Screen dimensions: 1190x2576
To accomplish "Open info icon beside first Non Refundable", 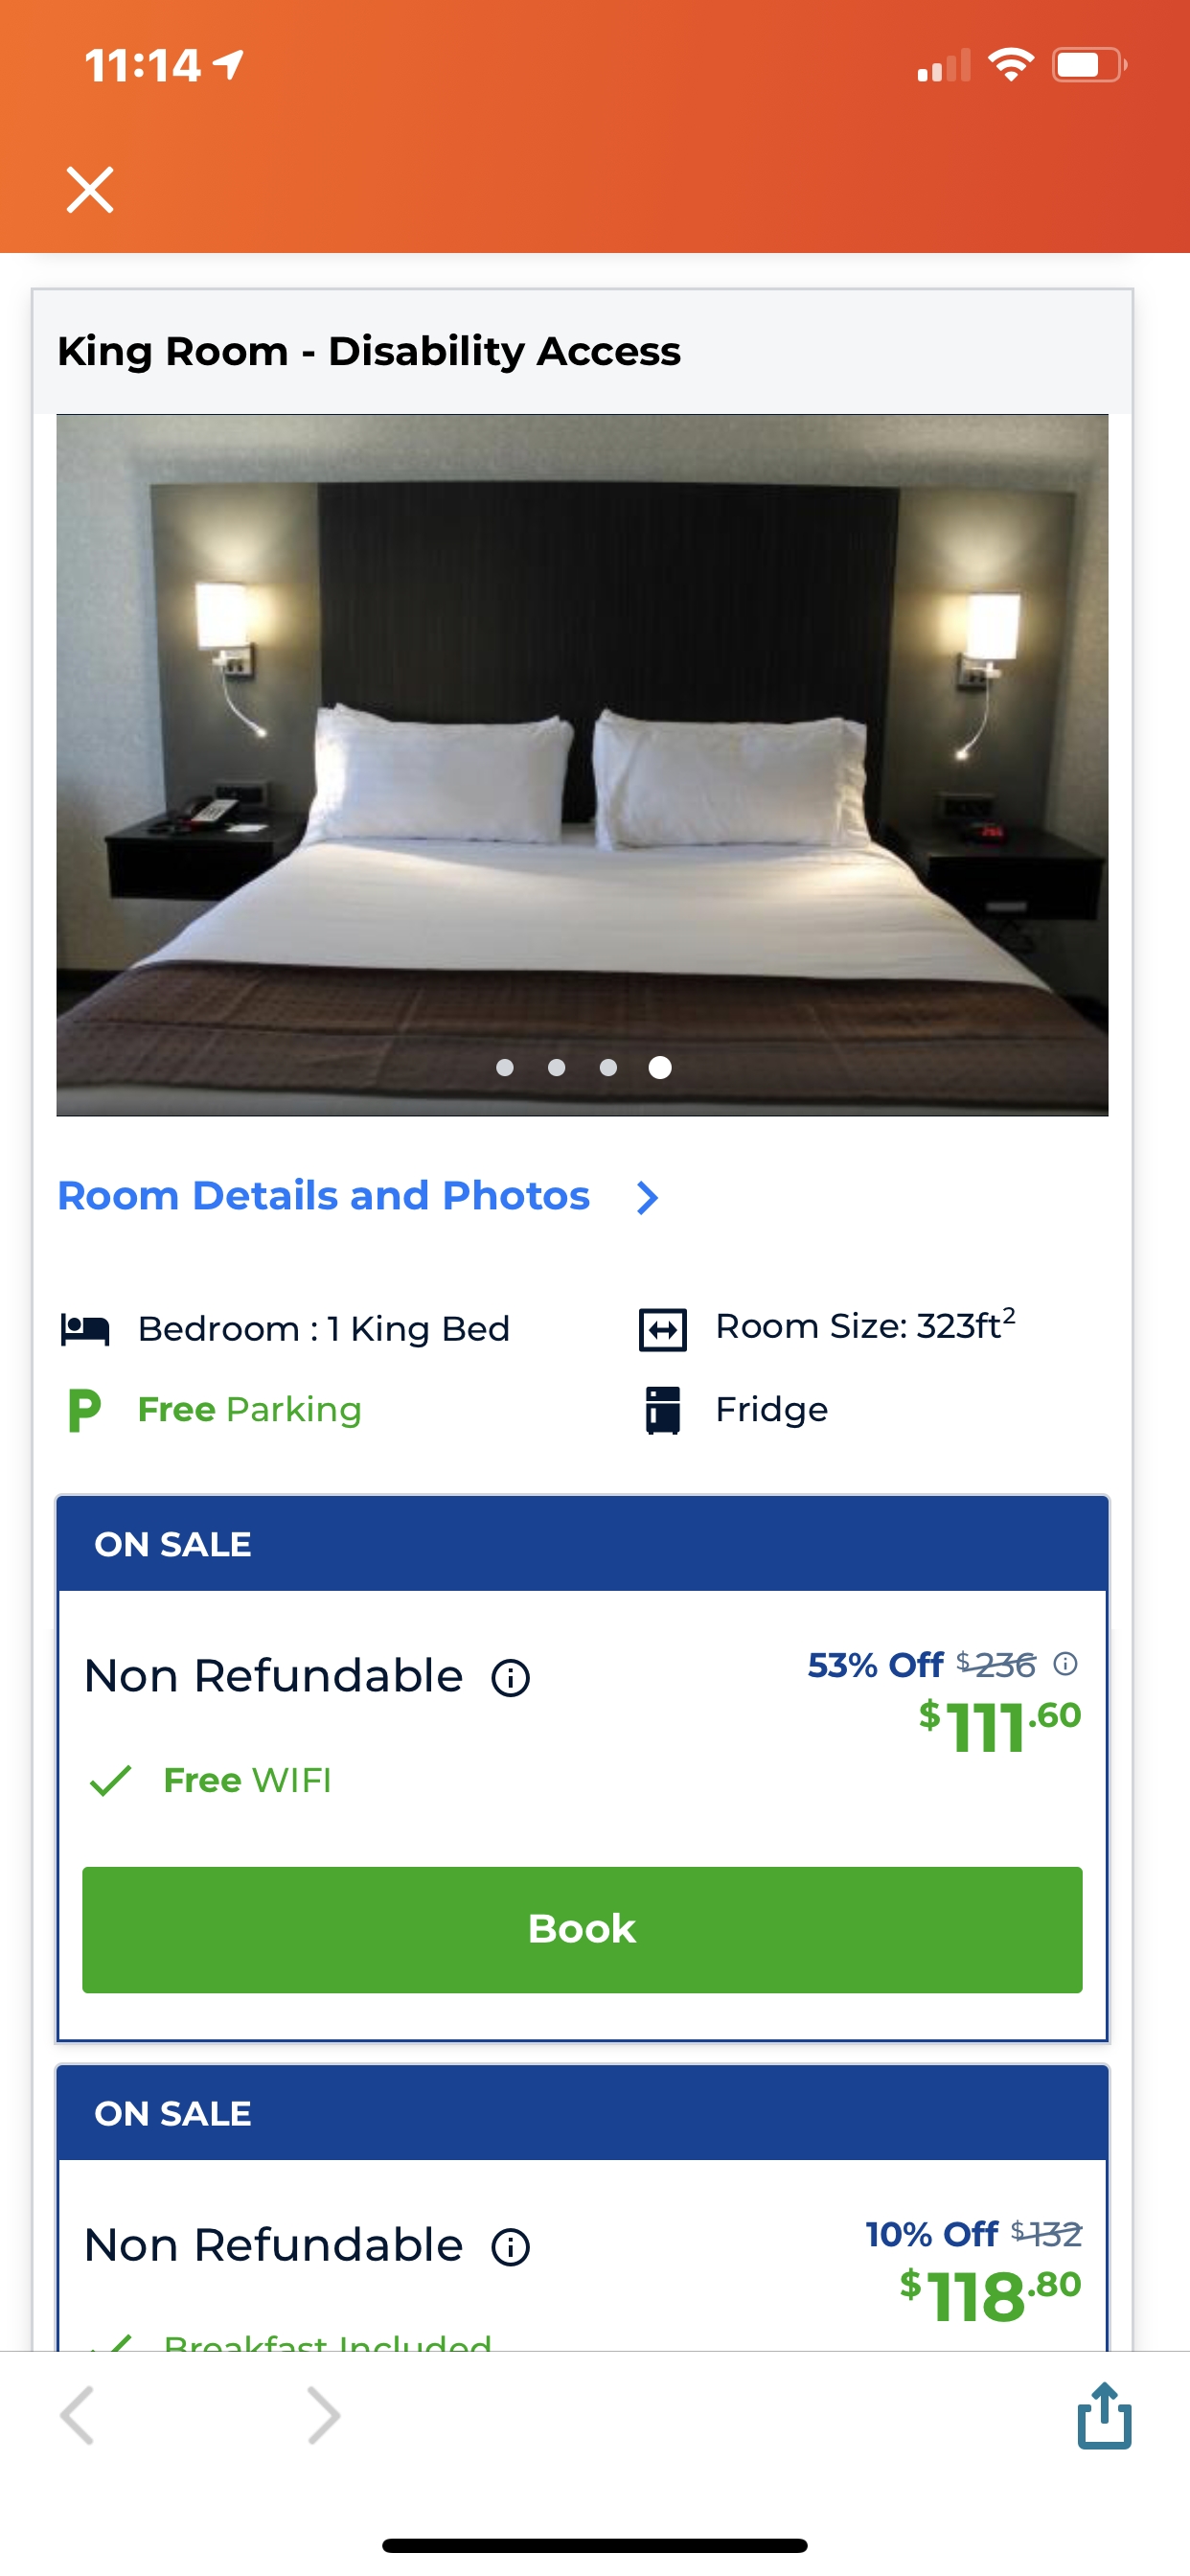I will pyautogui.click(x=510, y=1678).
